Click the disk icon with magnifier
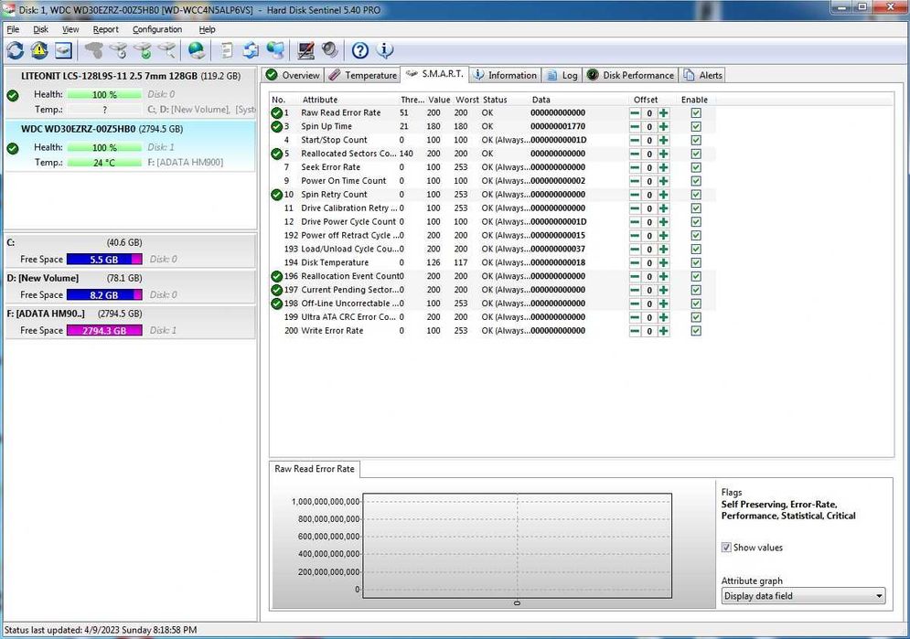The image size is (910, 639). coord(166,51)
